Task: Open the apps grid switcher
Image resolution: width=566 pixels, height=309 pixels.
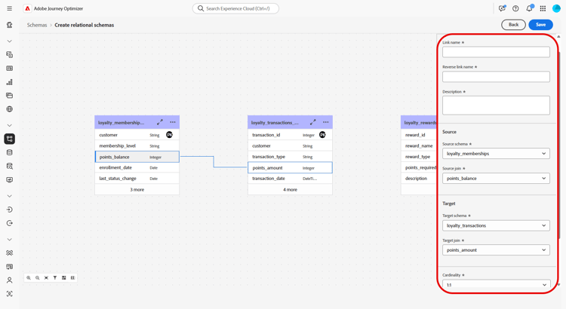Action: pyautogui.click(x=543, y=8)
